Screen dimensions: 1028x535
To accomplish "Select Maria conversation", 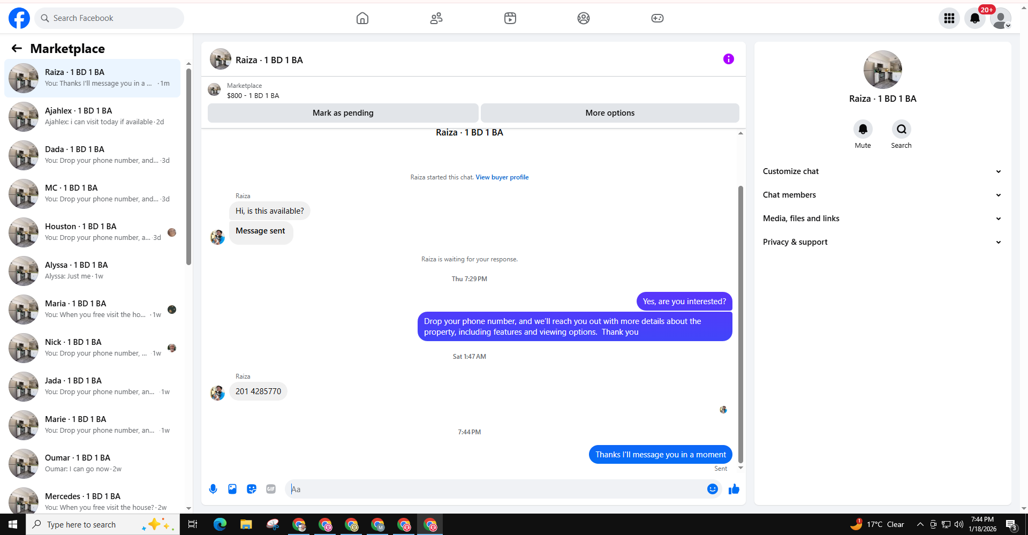I will pyautogui.click(x=93, y=310).
